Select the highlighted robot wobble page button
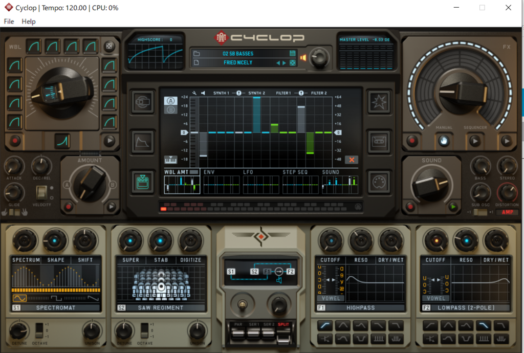The height and width of the screenshot is (353, 524). [x=143, y=182]
